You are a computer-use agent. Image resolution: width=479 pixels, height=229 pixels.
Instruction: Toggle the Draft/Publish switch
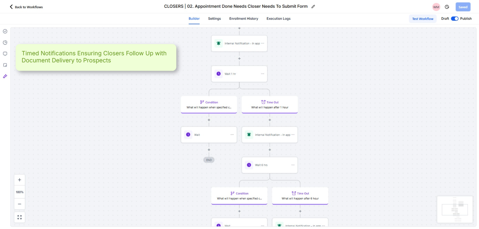pos(455,19)
